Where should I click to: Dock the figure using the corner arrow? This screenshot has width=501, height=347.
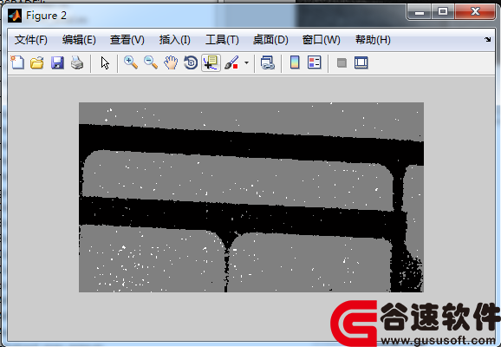tap(488, 39)
